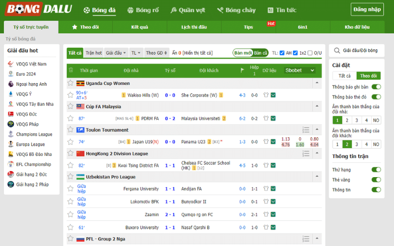Uncheck the AH odds checkbox
The image size is (394, 246).
pyautogui.click(x=282, y=53)
